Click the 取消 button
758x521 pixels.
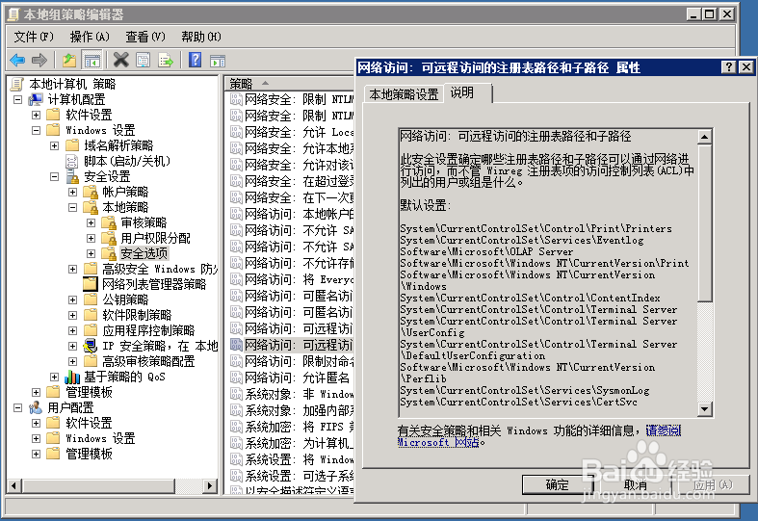coord(636,484)
